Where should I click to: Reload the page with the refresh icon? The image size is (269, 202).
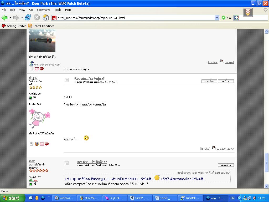[x=28, y=18]
